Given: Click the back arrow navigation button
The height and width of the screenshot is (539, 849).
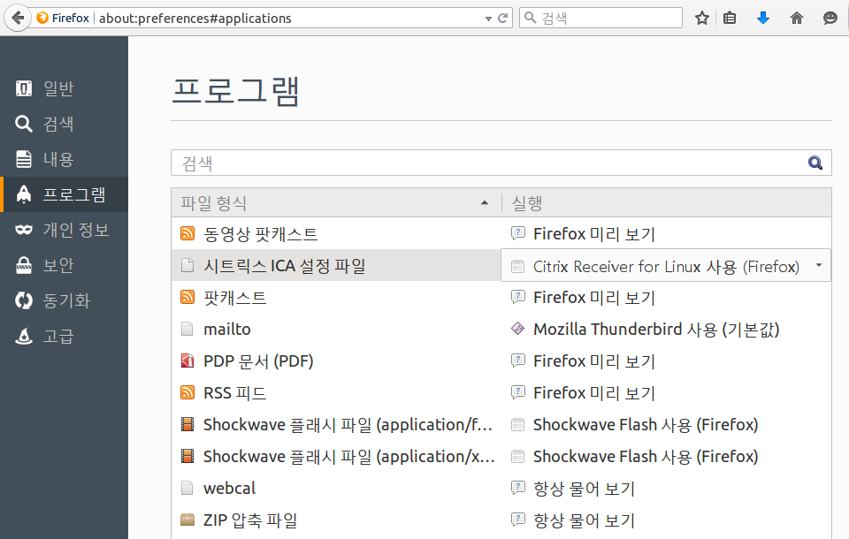Looking at the screenshot, I should coord(18,18).
